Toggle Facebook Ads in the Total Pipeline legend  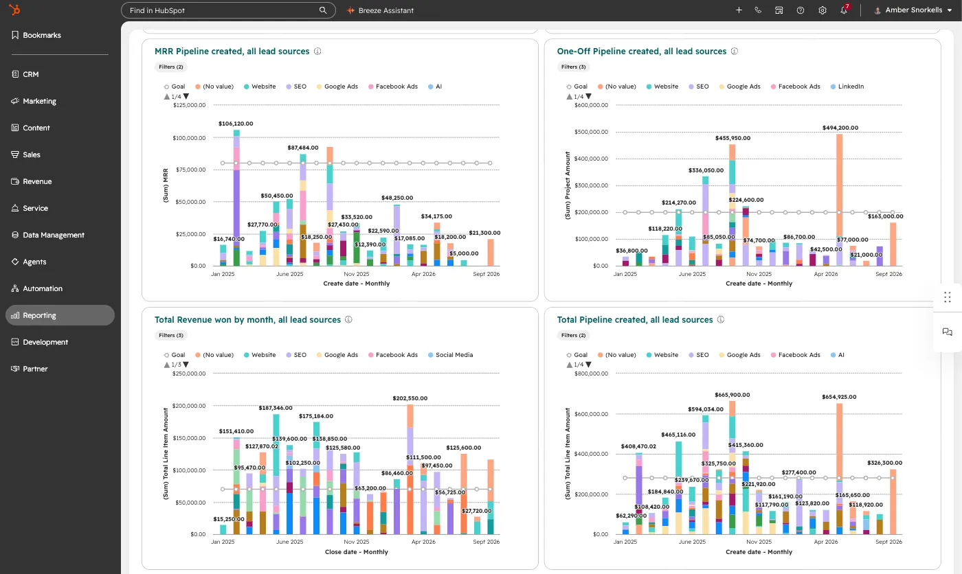pyautogui.click(x=794, y=355)
